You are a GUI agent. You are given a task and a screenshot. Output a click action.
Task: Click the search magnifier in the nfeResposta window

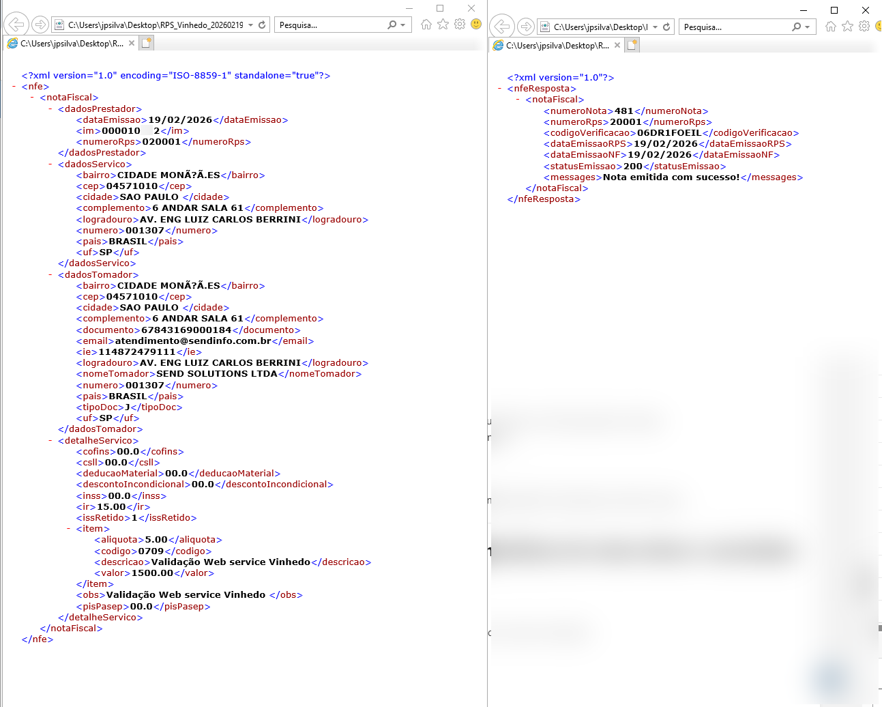tap(796, 27)
